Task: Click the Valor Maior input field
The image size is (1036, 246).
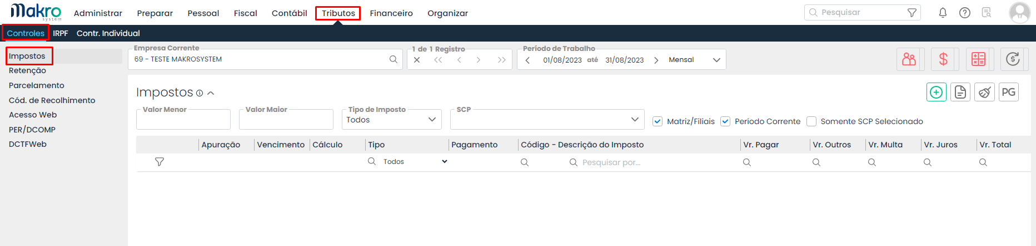Action: point(286,120)
